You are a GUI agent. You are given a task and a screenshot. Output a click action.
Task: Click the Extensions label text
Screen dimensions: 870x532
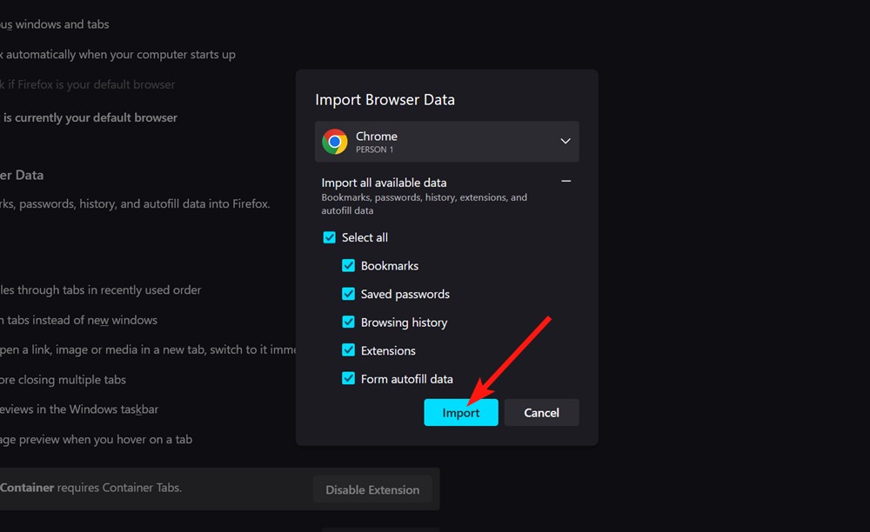(x=388, y=351)
